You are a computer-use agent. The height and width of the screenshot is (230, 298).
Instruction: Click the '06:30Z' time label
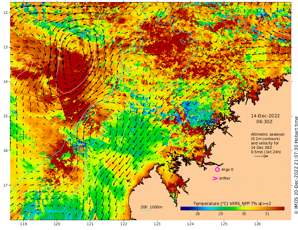point(264,122)
